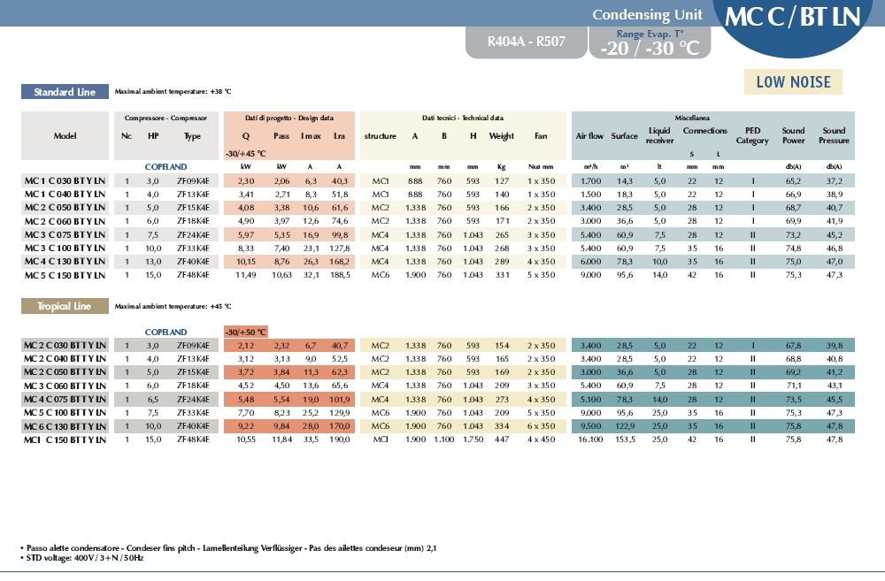Click the -30/+50 °C condition cell

click(247, 332)
